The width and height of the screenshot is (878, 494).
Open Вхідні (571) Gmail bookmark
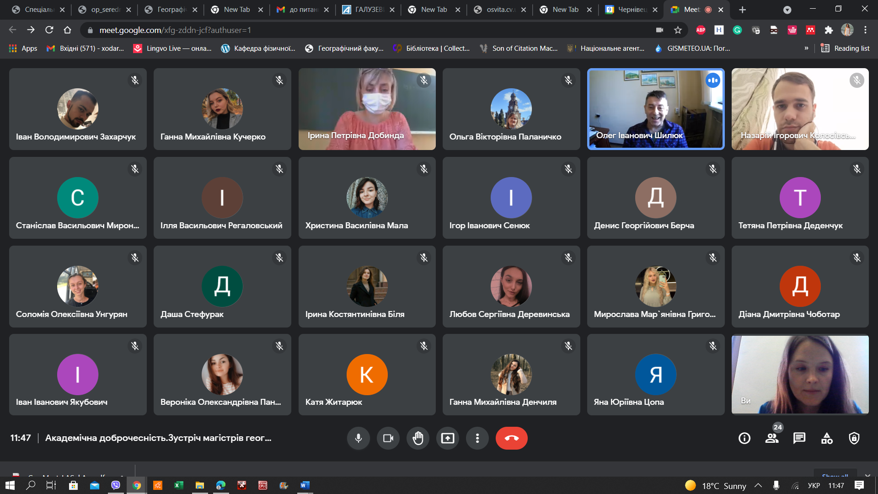coord(86,48)
